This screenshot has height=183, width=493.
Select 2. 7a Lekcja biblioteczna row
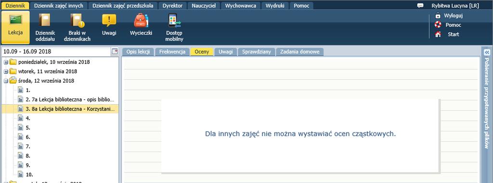[x=60, y=99]
